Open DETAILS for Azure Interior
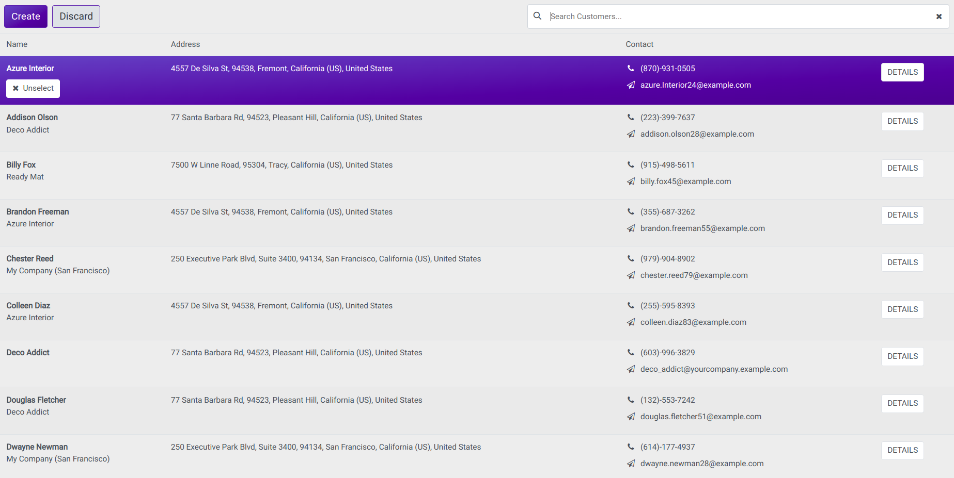 pos(902,72)
